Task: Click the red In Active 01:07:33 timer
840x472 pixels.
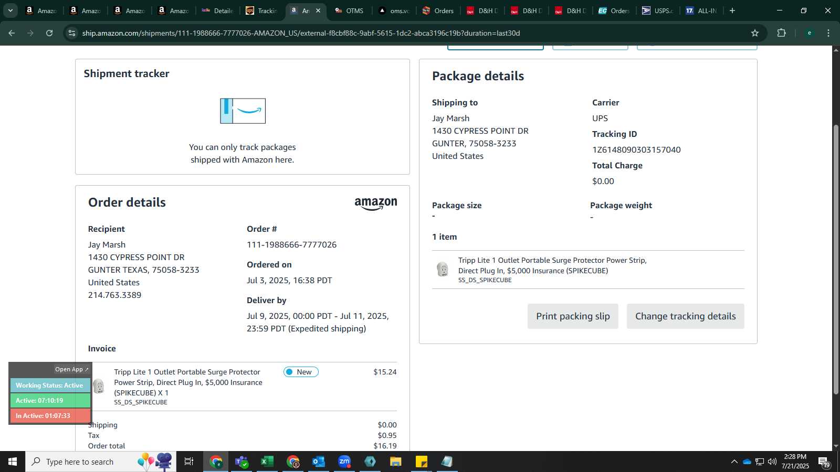Action: click(50, 416)
